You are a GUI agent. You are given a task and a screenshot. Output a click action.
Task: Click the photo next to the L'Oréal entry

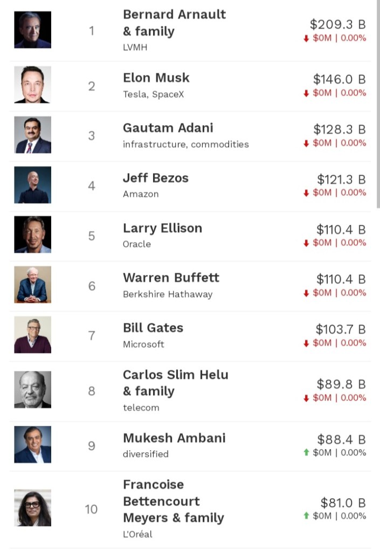(33, 508)
